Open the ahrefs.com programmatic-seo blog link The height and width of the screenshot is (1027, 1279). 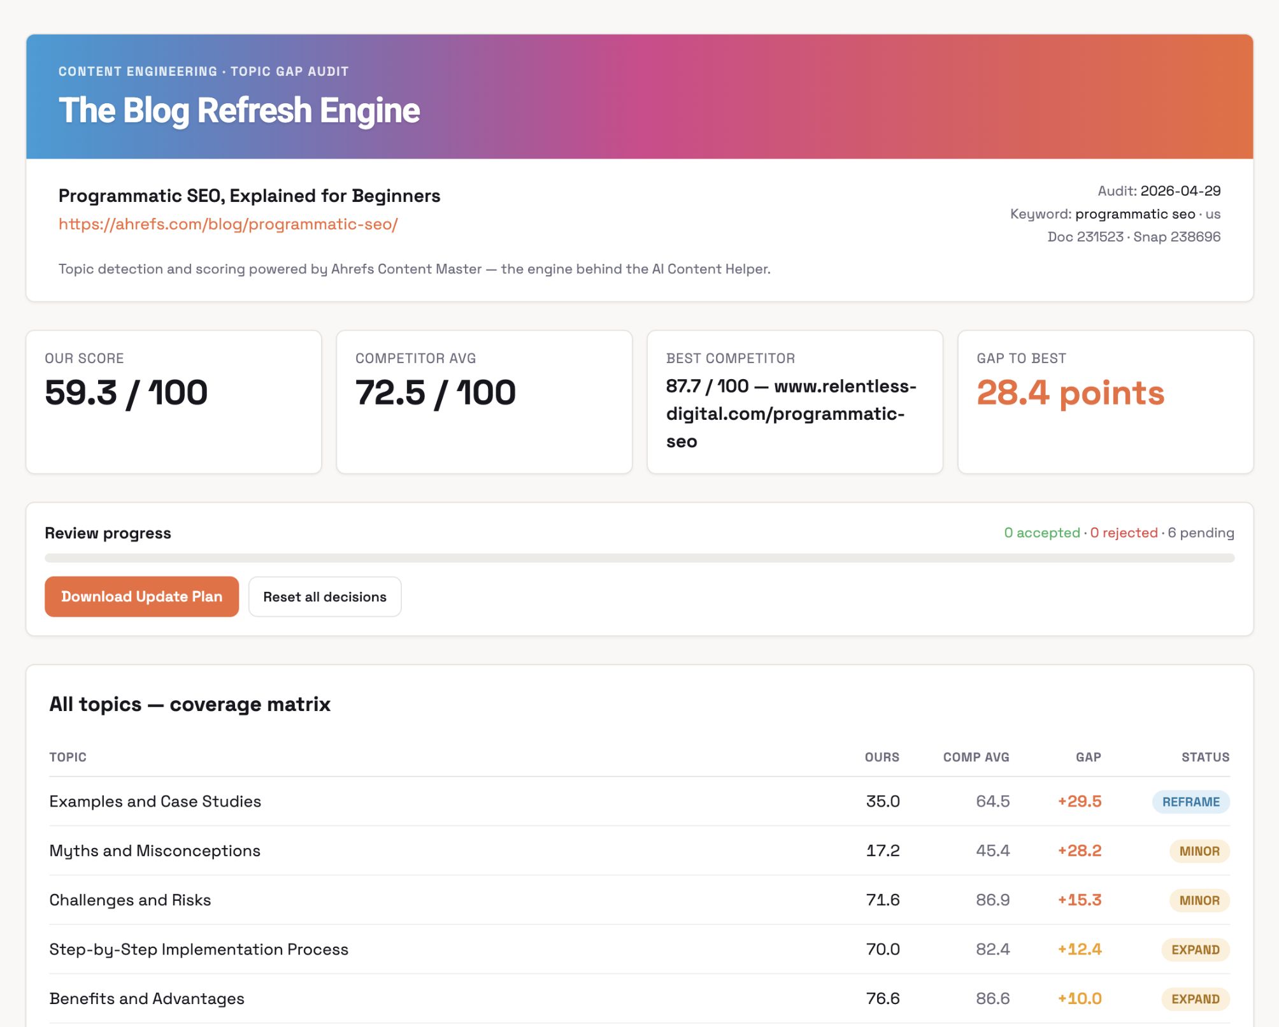click(x=228, y=224)
